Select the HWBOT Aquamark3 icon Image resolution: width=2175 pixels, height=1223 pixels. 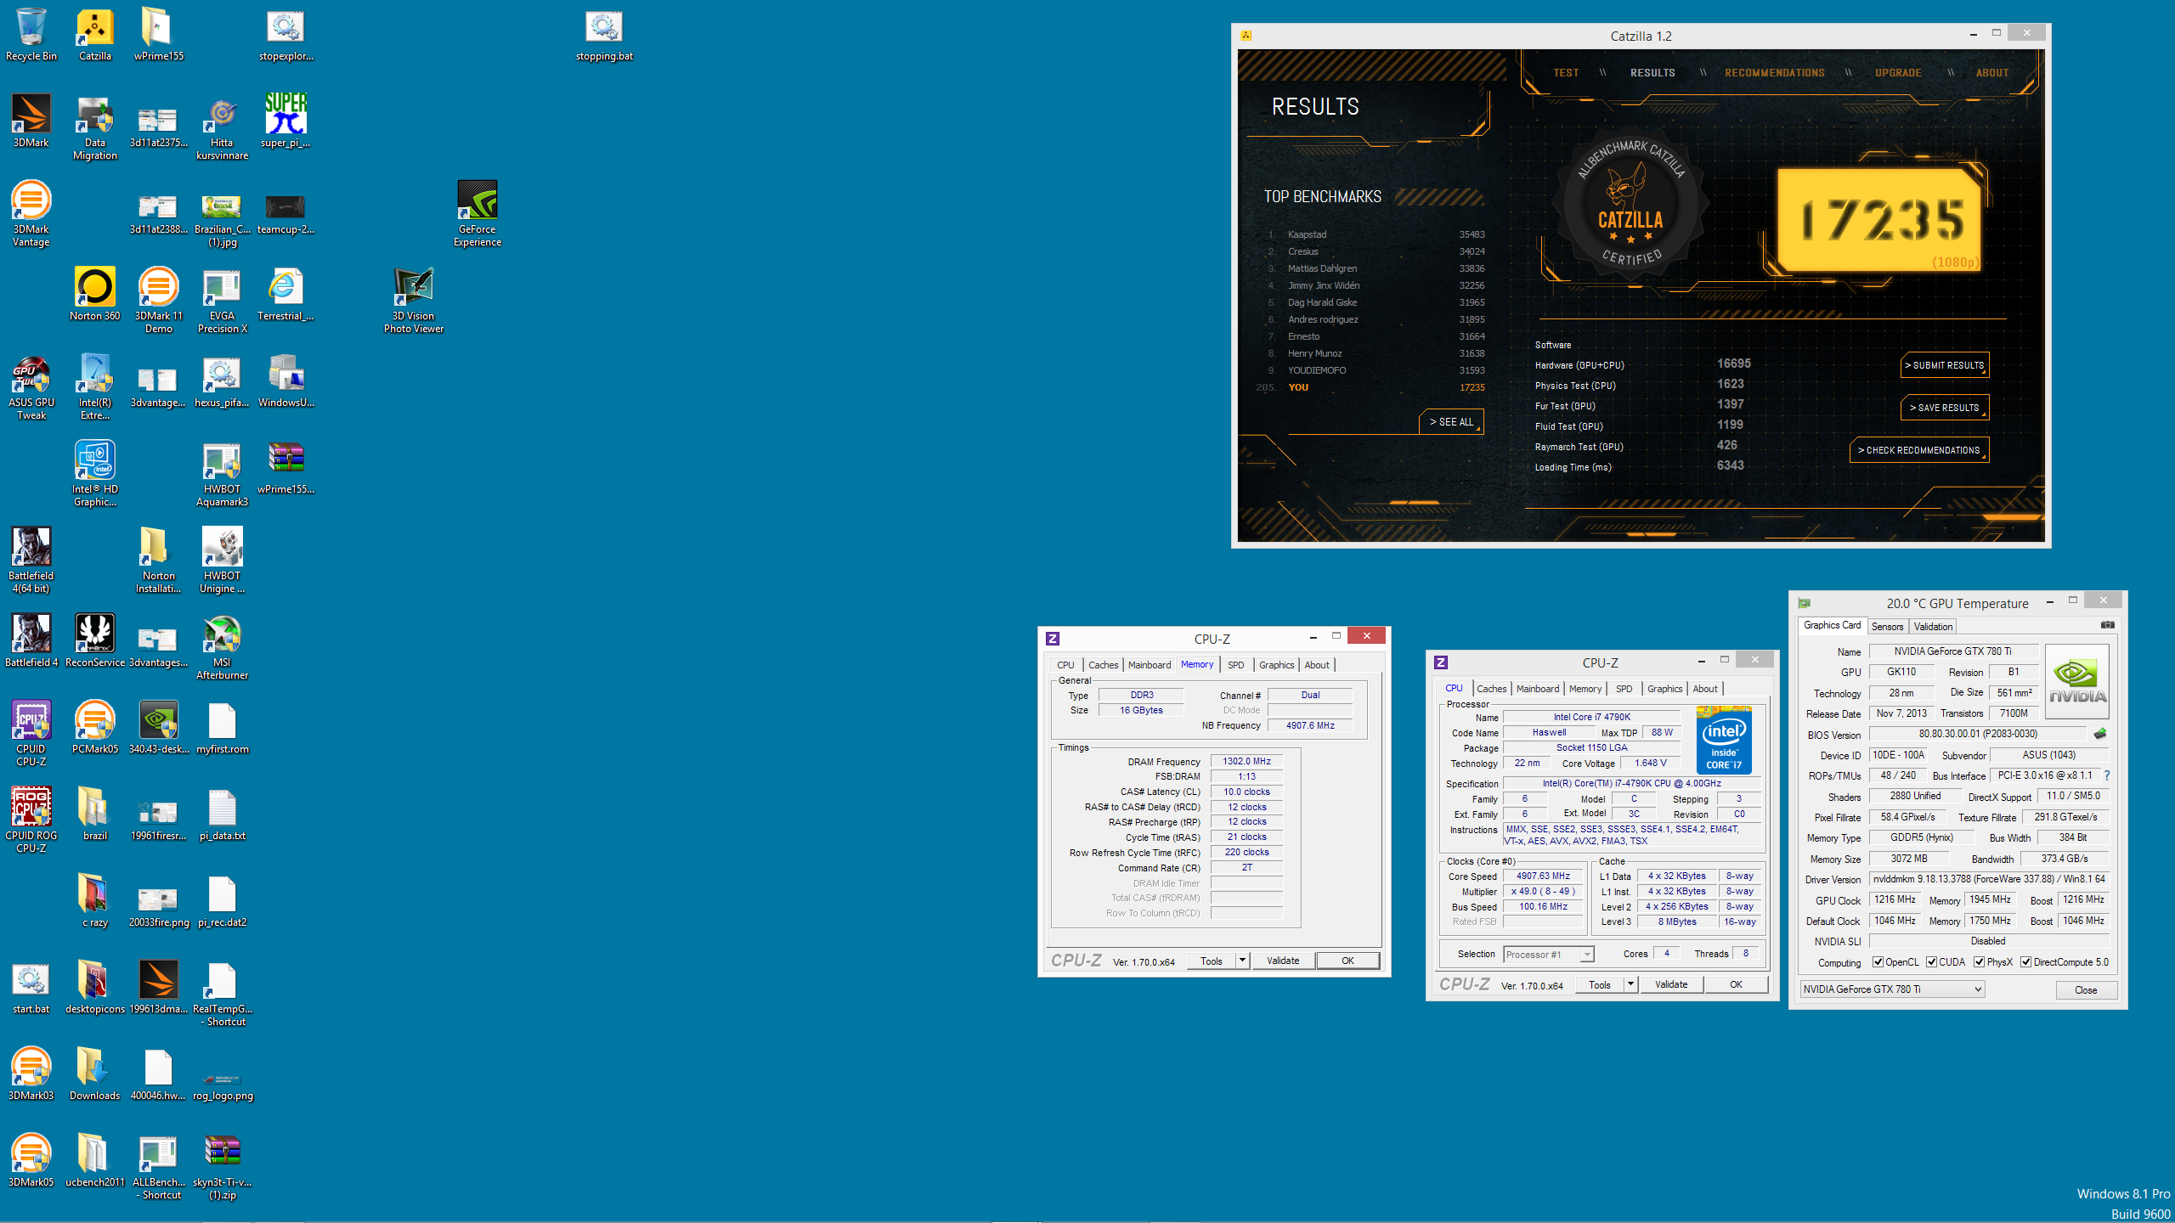223,473
